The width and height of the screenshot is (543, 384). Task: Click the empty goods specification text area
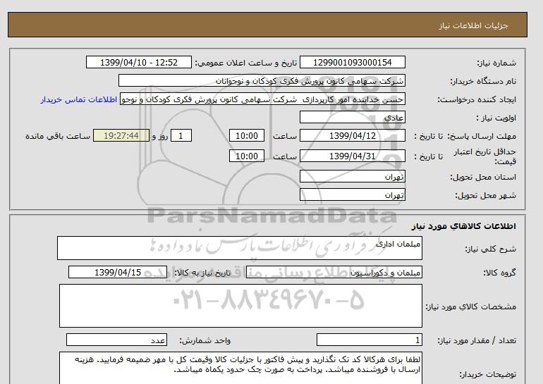click(x=240, y=306)
